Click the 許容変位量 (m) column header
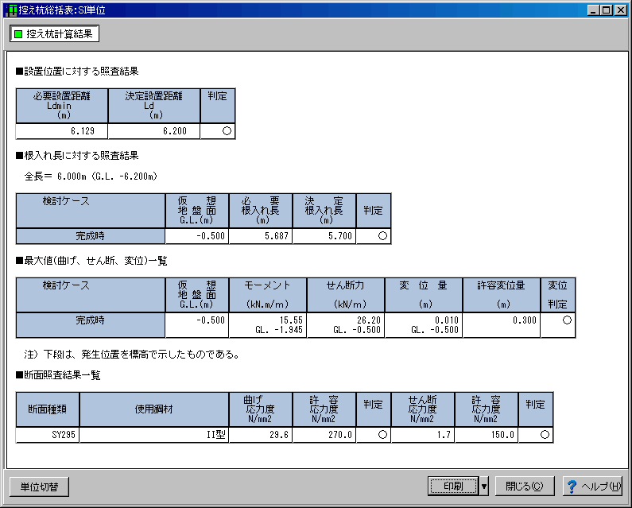Image resolution: width=632 pixels, height=508 pixels. [502, 295]
